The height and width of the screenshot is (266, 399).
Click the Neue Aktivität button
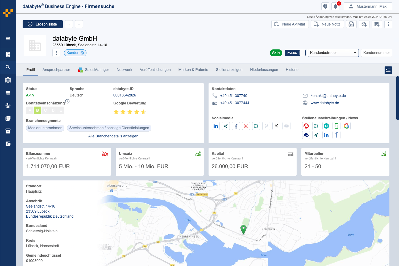pyautogui.click(x=290, y=24)
